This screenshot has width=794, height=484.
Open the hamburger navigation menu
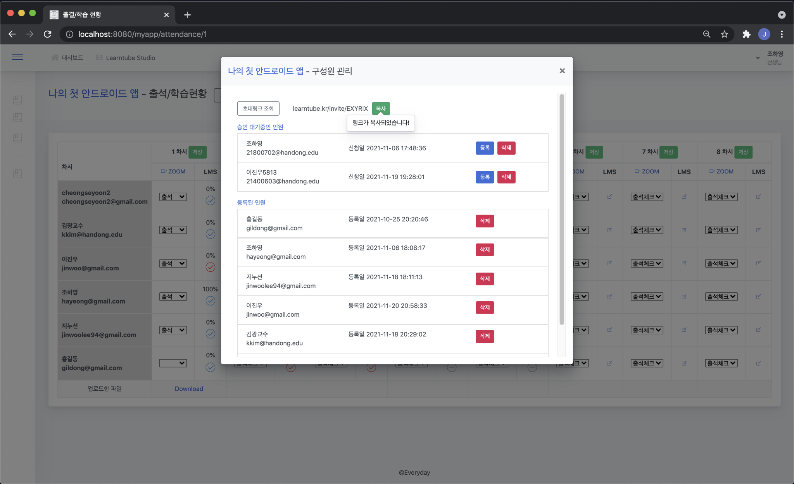point(17,57)
